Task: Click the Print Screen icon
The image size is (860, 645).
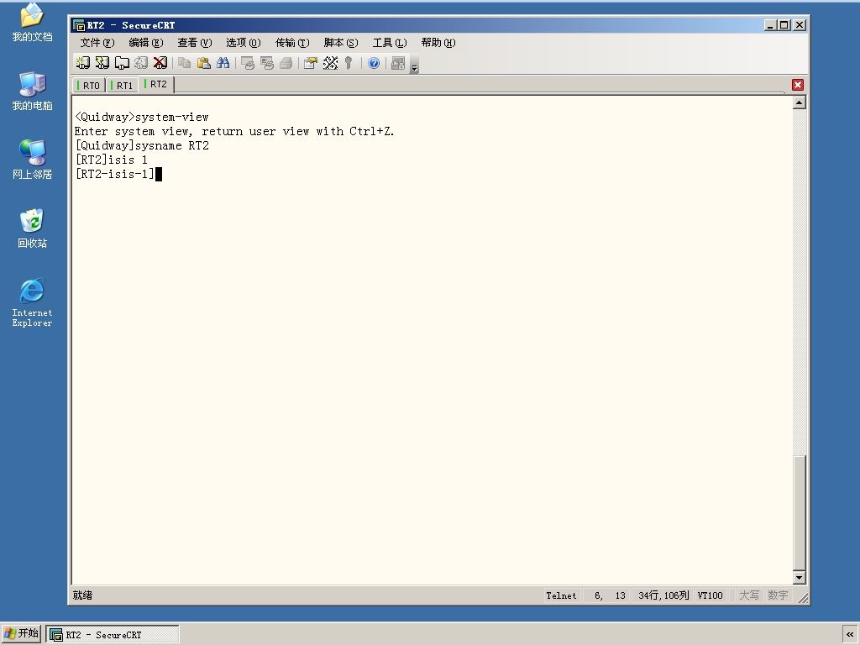Action: point(248,63)
